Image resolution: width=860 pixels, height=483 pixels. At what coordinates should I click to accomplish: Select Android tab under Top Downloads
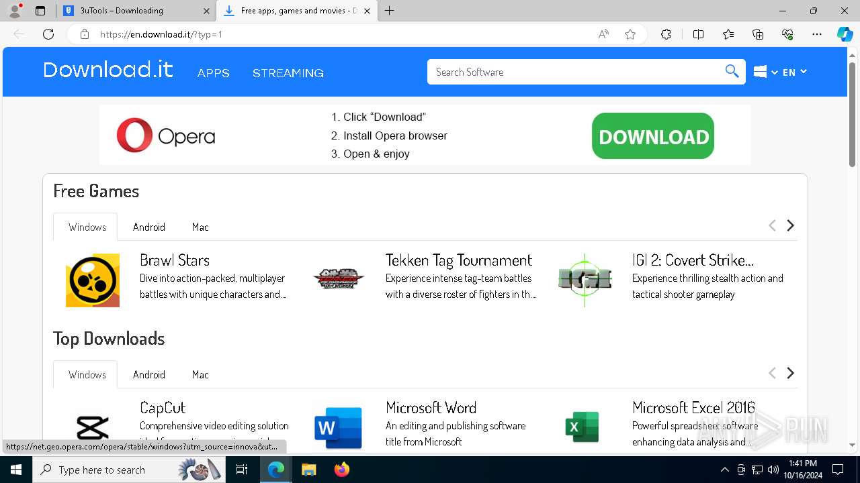tap(149, 374)
